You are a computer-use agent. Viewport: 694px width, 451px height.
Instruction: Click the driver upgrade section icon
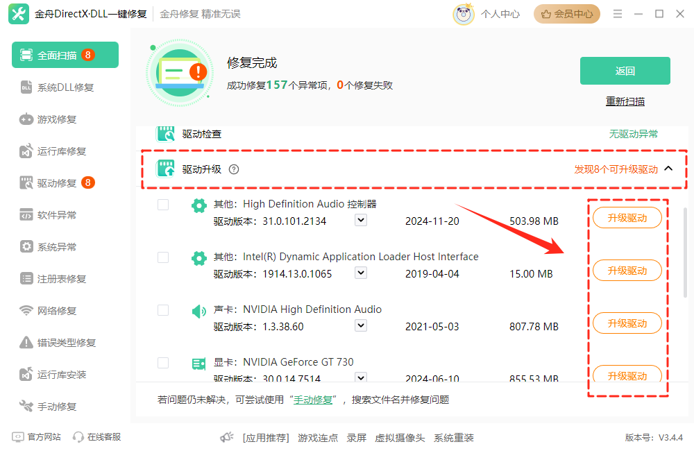click(x=166, y=169)
